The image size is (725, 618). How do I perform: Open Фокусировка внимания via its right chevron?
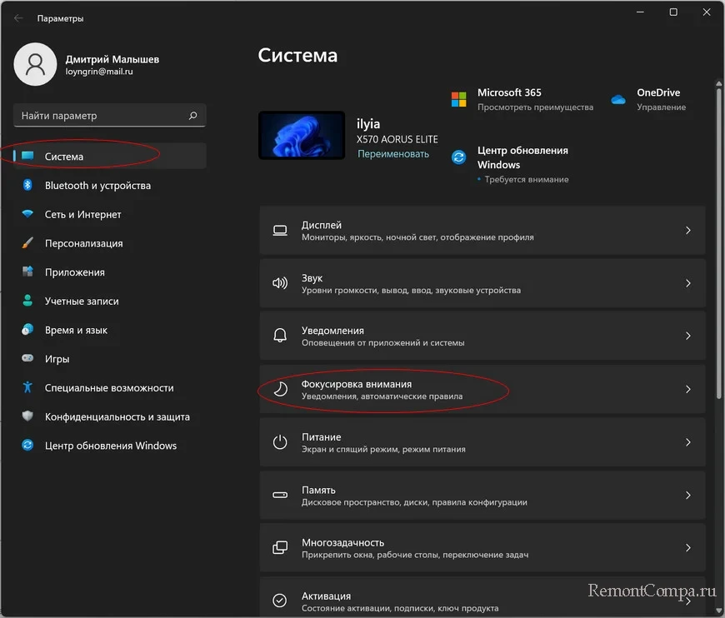688,389
